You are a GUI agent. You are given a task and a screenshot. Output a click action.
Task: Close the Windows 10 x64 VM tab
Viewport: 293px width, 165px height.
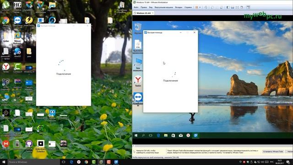click(153, 13)
